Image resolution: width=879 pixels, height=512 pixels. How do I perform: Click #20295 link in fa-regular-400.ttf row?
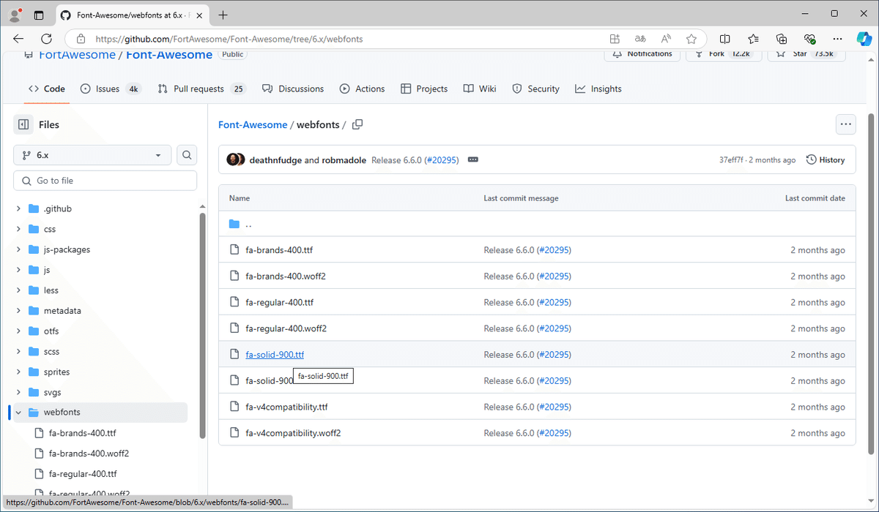(554, 303)
